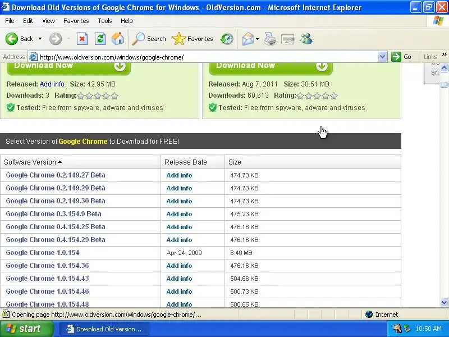The image size is (449, 337).
Task: Rate the 30.51 MB download with the first star
Action: coord(300,95)
